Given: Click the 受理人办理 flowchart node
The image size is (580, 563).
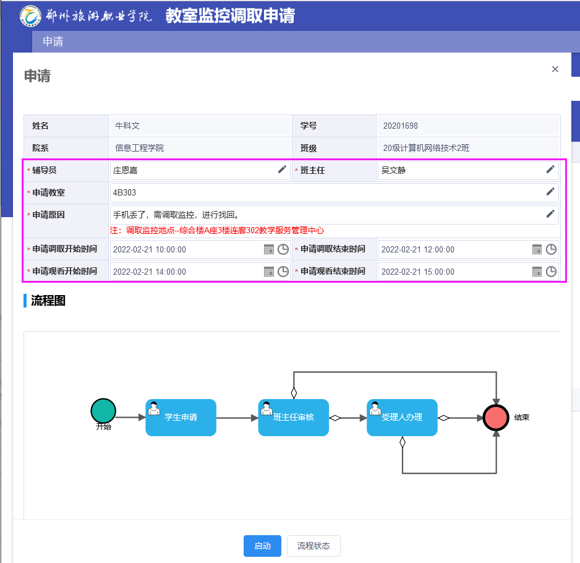Looking at the screenshot, I should [x=402, y=418].
